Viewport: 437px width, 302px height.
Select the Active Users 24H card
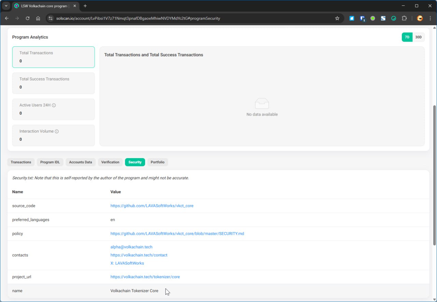tap(54, 109)
